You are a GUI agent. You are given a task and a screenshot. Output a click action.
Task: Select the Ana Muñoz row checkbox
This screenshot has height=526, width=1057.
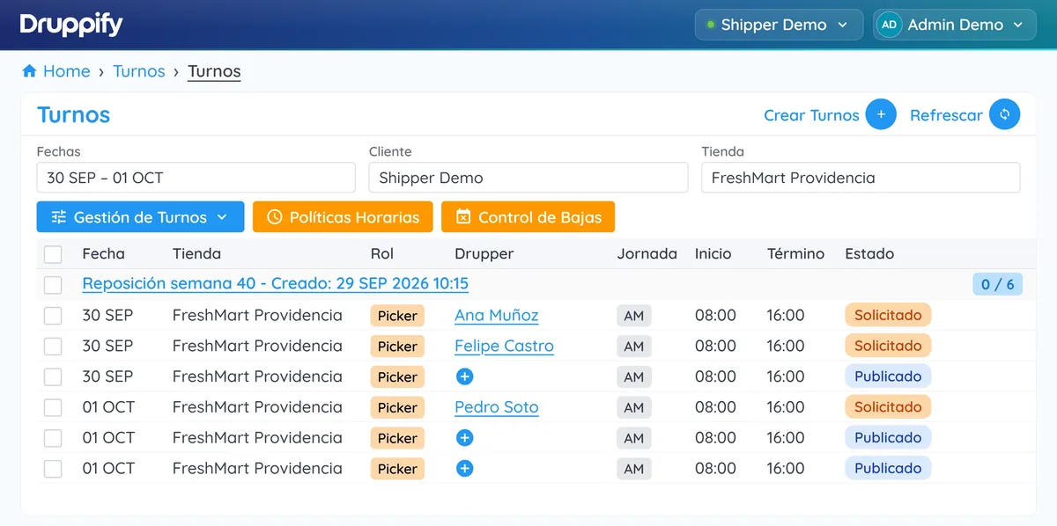pos(53,316)
